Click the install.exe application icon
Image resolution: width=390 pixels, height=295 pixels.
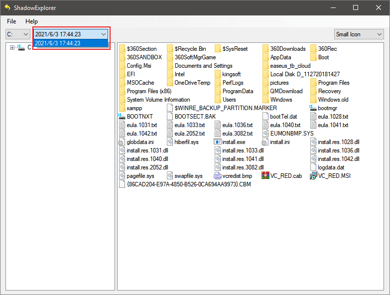tap(218, 142)
